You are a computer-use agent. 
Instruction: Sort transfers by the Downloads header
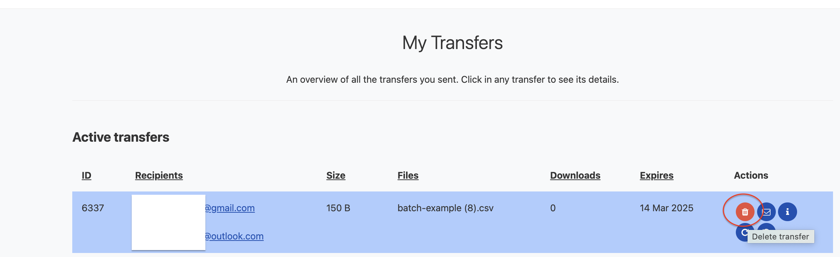[x=575, y=175]
